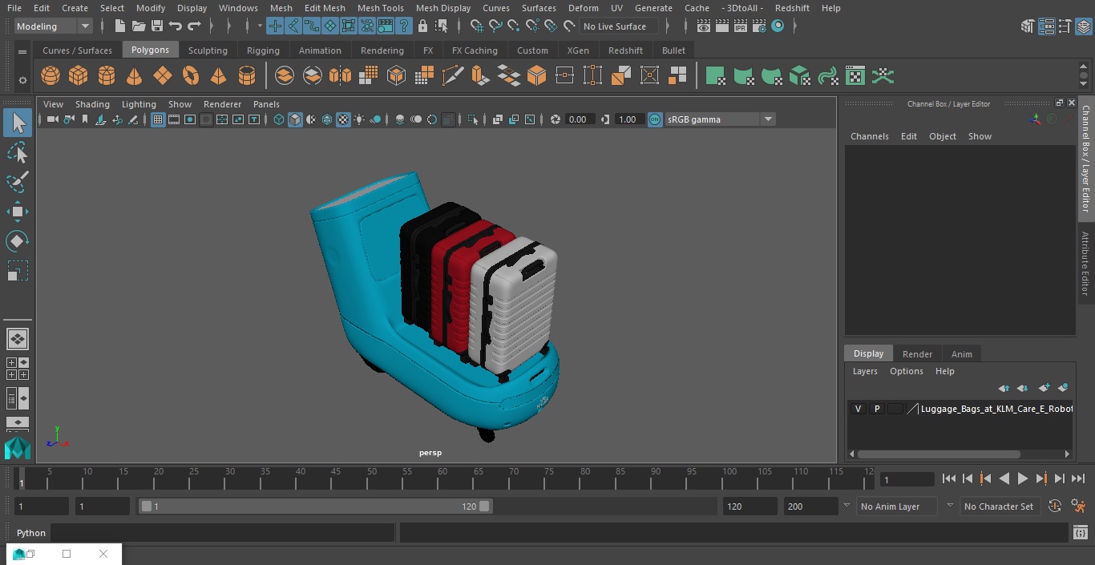Screen dimensions: 1095x565
Task: Create a polygon pipe from the shelf
Action: 247,76
